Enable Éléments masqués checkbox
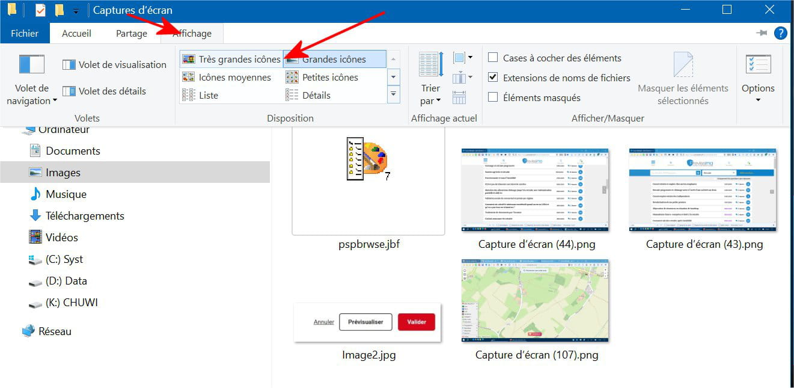 pyautogui.click(x=493, y=97)
